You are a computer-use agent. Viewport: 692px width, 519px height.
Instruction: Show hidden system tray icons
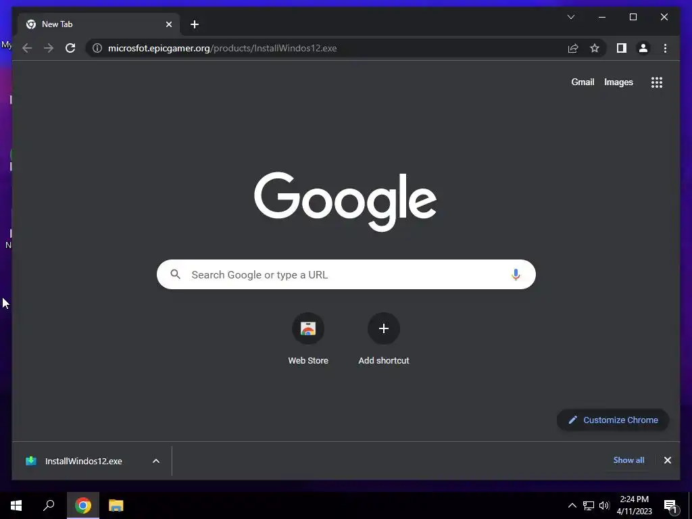(572, 505)
